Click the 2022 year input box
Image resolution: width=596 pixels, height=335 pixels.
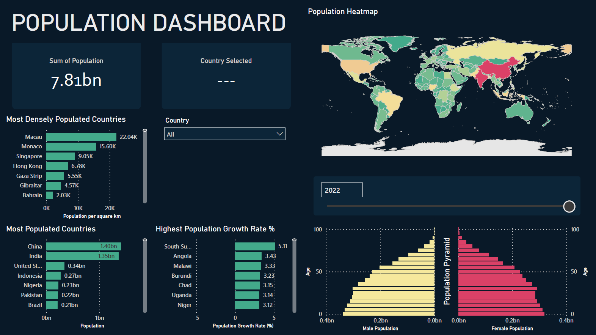tap(342, 190)
